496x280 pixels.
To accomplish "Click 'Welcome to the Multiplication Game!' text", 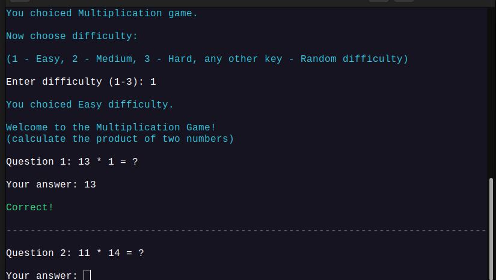I will (111, 127).
